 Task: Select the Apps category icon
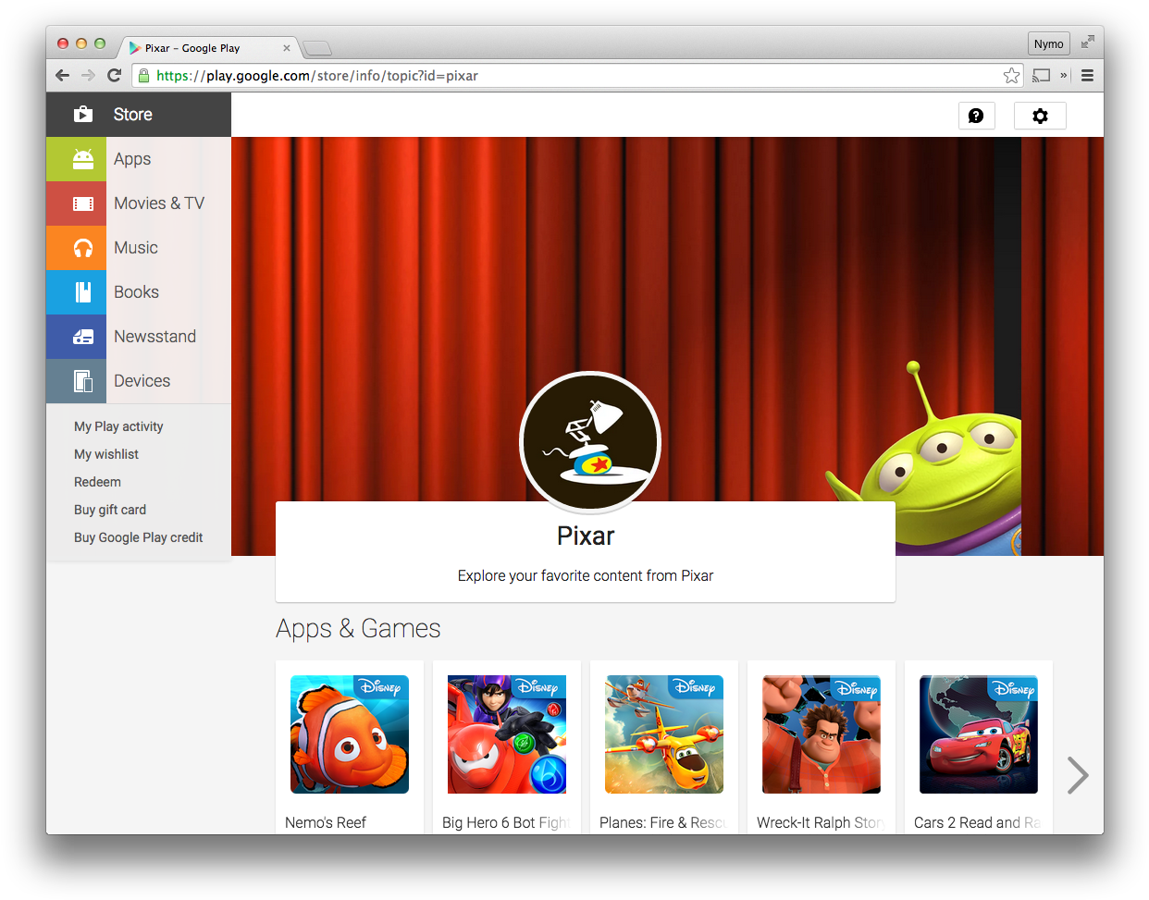[x=77, y=159]
